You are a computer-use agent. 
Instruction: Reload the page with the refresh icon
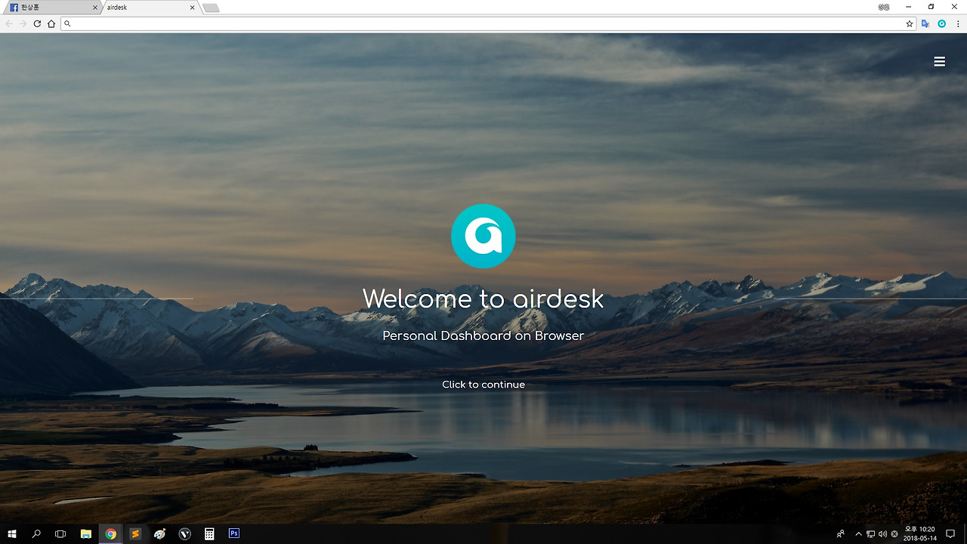click(37, 23)
